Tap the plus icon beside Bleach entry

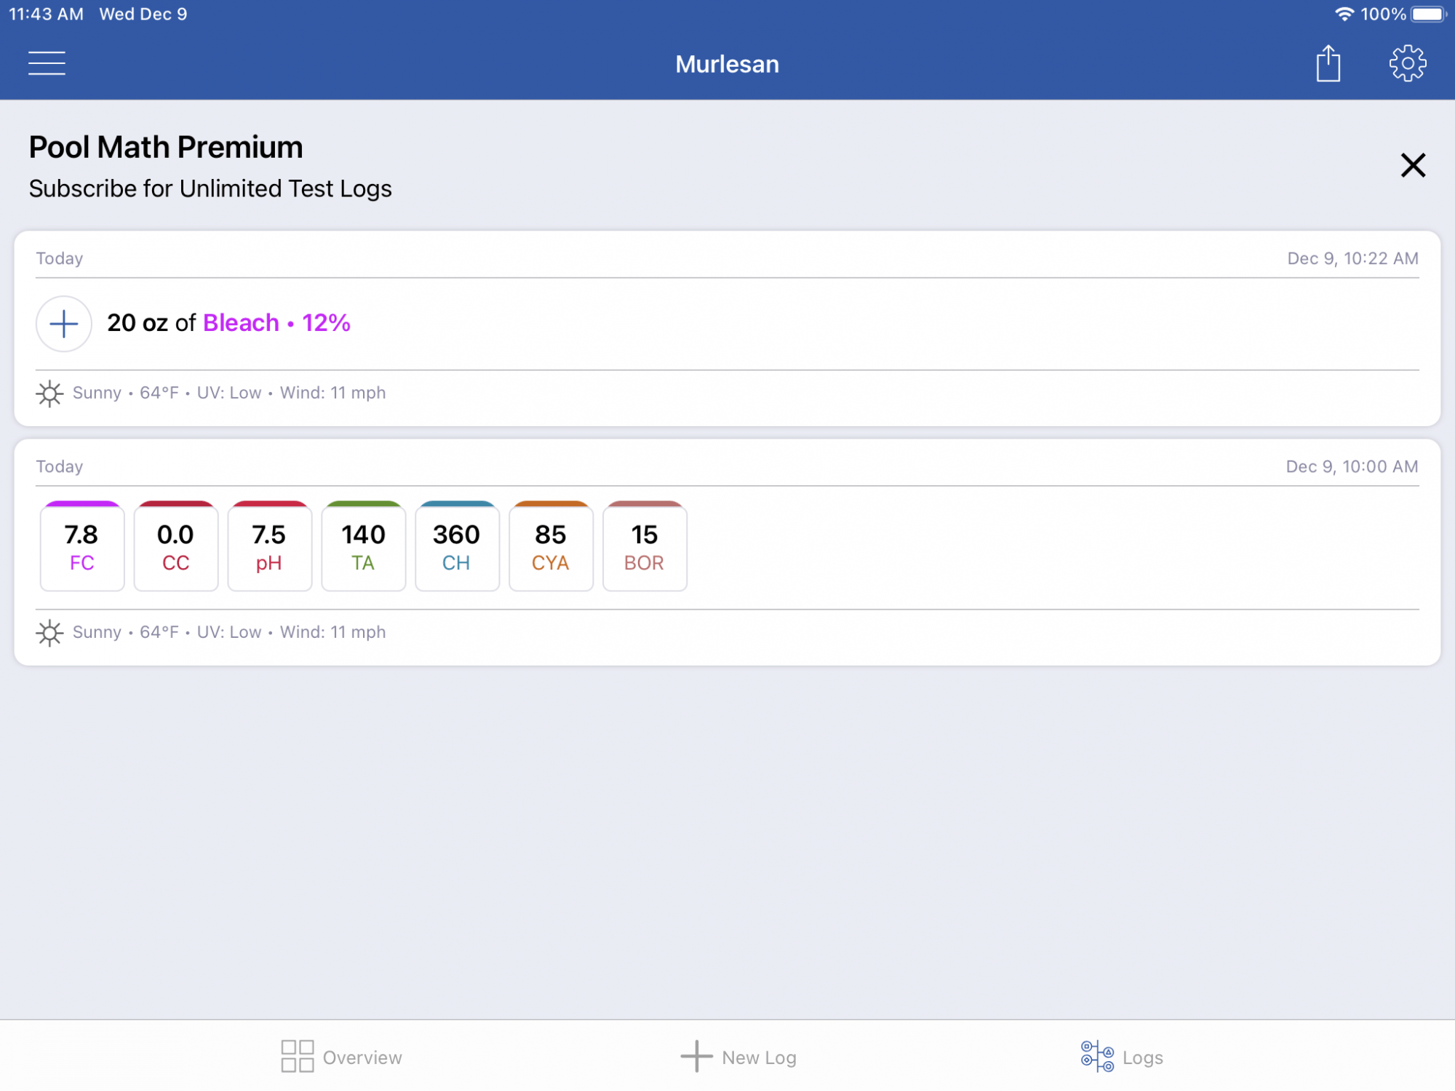(x=64, y=324)
